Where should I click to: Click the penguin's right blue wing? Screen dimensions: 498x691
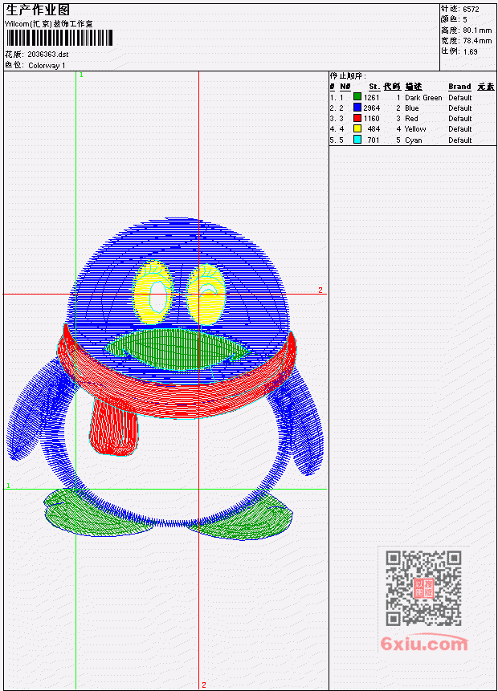pyautogui.click(x=296, y=422)
